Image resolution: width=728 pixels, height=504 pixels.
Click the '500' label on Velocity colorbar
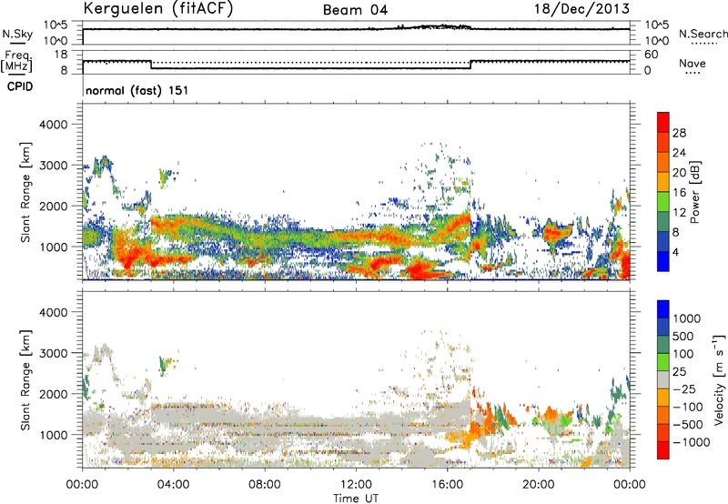(x=683, y=336)
